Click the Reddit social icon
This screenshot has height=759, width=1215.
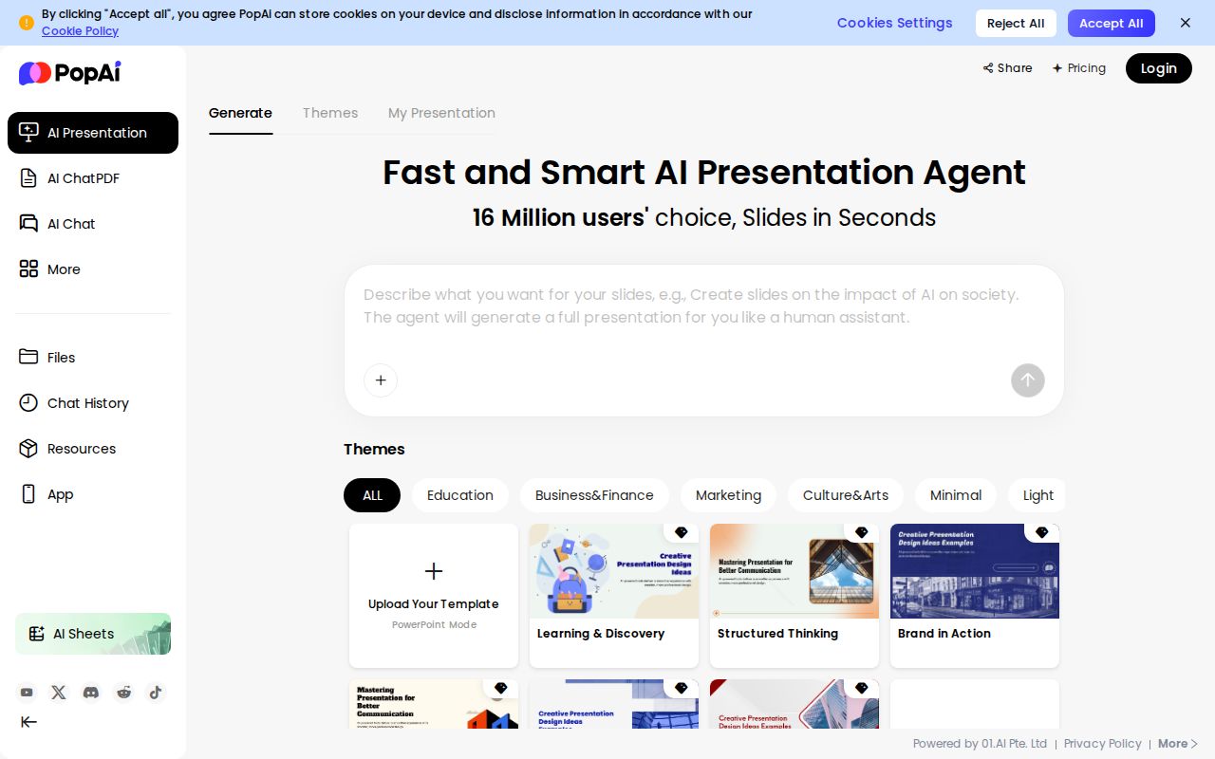point(123,693)
